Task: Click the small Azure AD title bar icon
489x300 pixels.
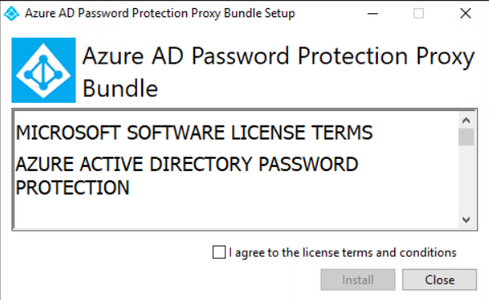Action: click(11, 13)
